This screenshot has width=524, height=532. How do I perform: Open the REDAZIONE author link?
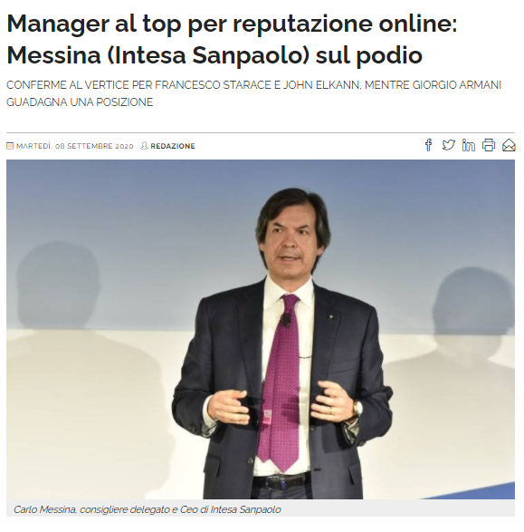tap(173, 146)
